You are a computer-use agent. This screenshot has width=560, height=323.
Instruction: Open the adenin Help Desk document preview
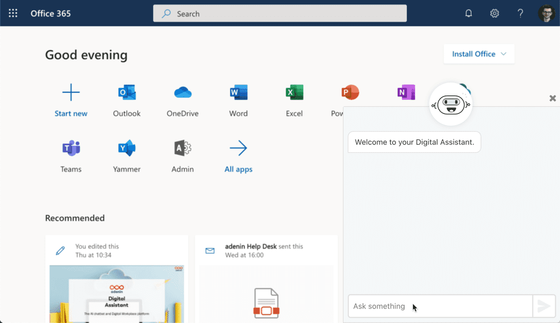(266, 294)
